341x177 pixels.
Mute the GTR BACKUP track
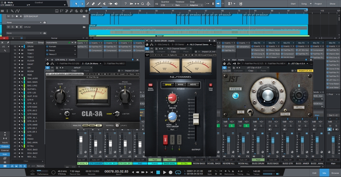coord(9,16)
